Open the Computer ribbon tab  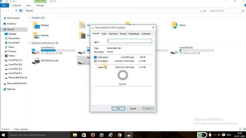point(16,5)
